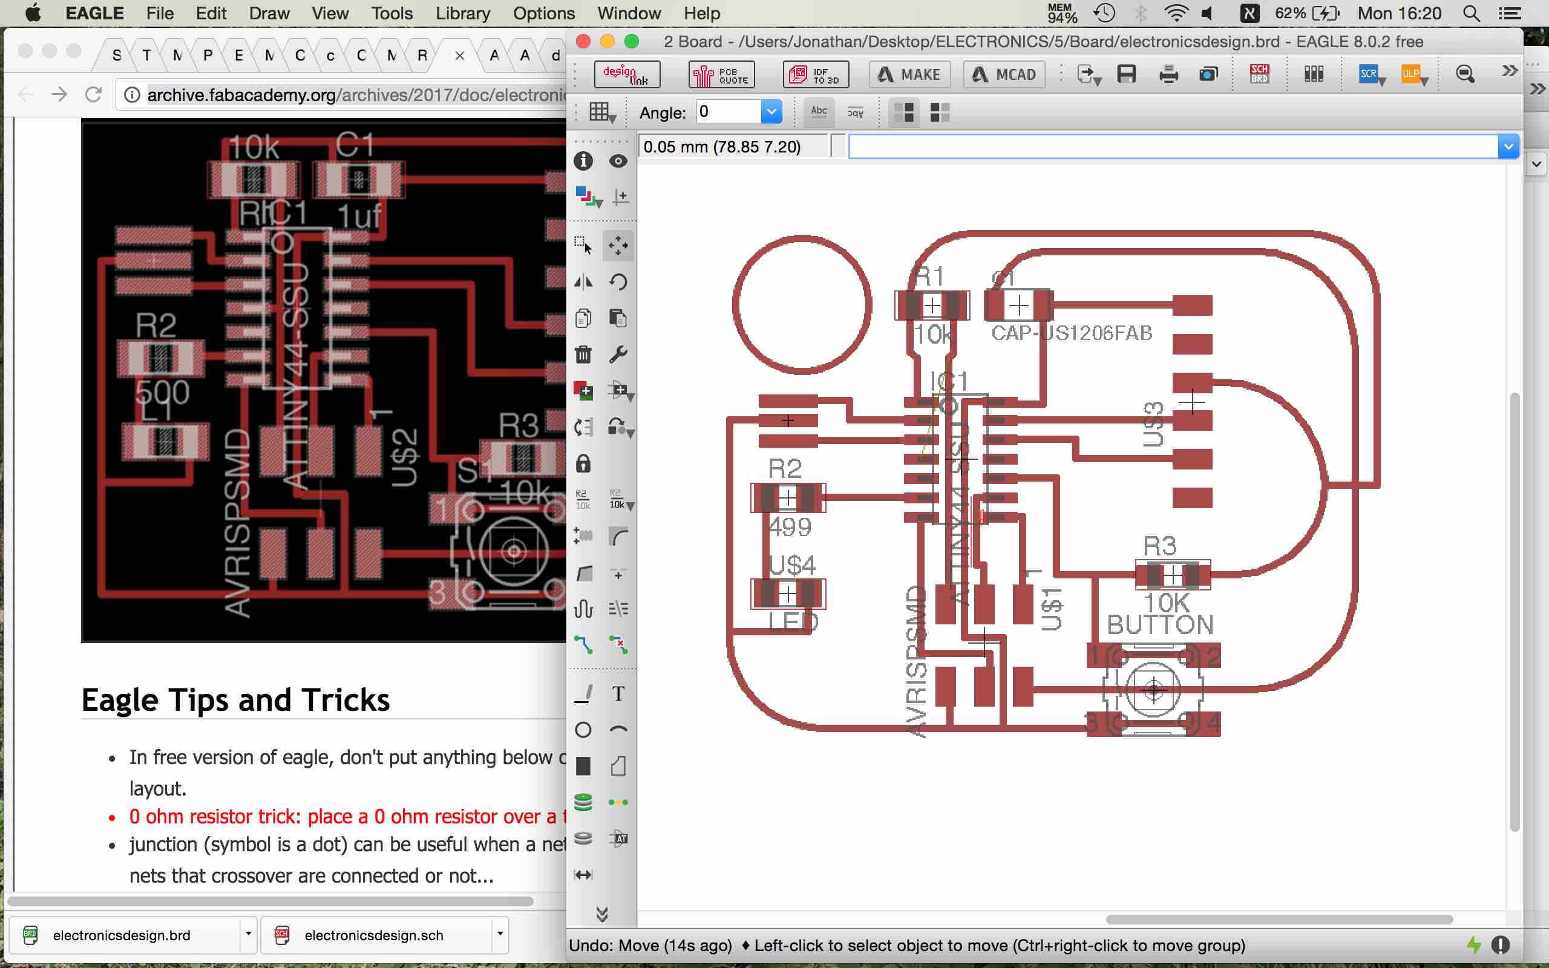Click the IDF to 3D button
The width and height of the screenshot is (1549, 968).
click(x=816, y=75)
